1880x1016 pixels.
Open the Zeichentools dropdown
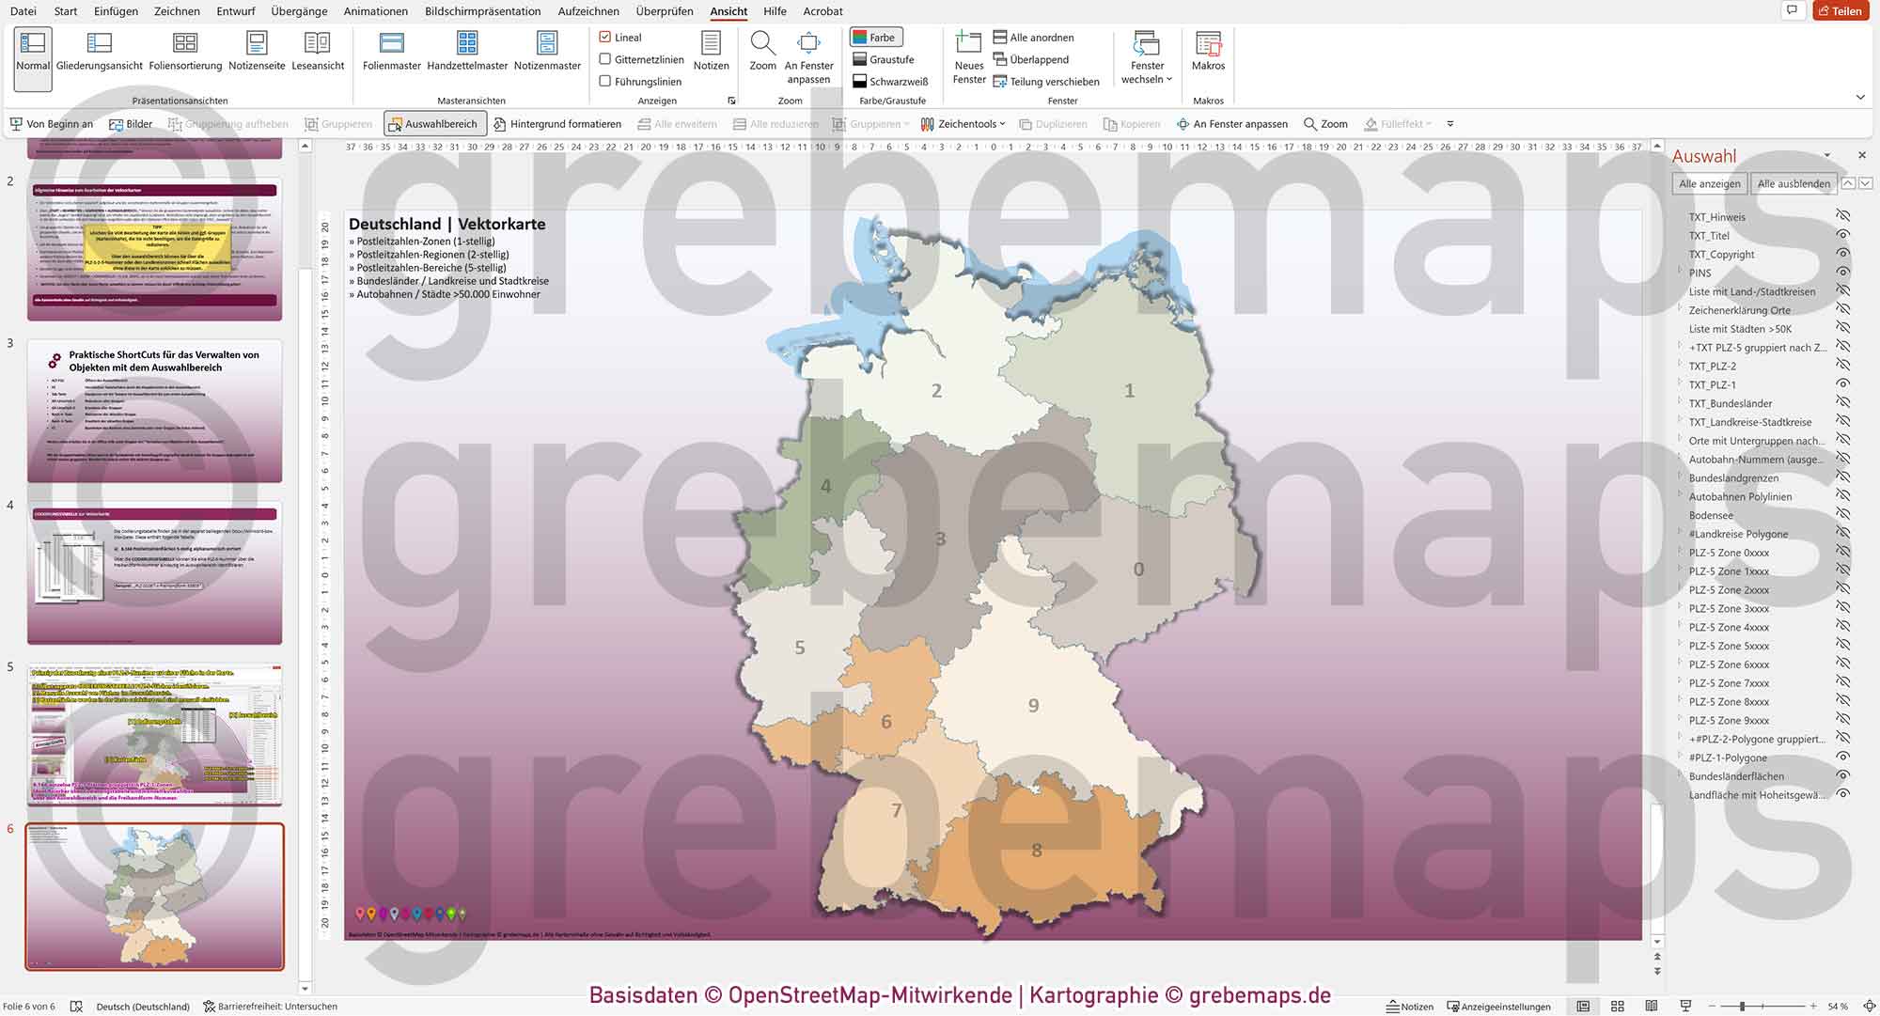(968, 123)
